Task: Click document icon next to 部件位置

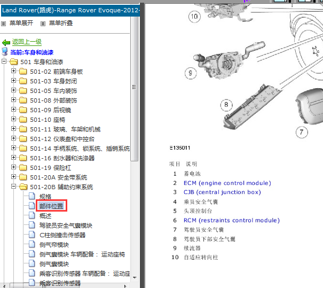Action: (31, 206)
